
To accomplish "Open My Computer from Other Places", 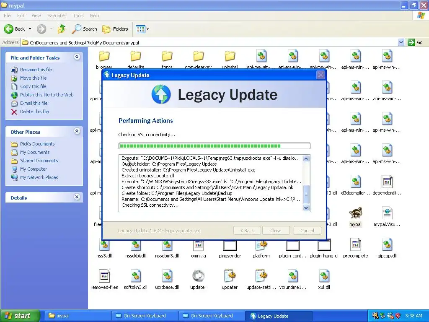I will pyautogui.click(x=34, y=169).
